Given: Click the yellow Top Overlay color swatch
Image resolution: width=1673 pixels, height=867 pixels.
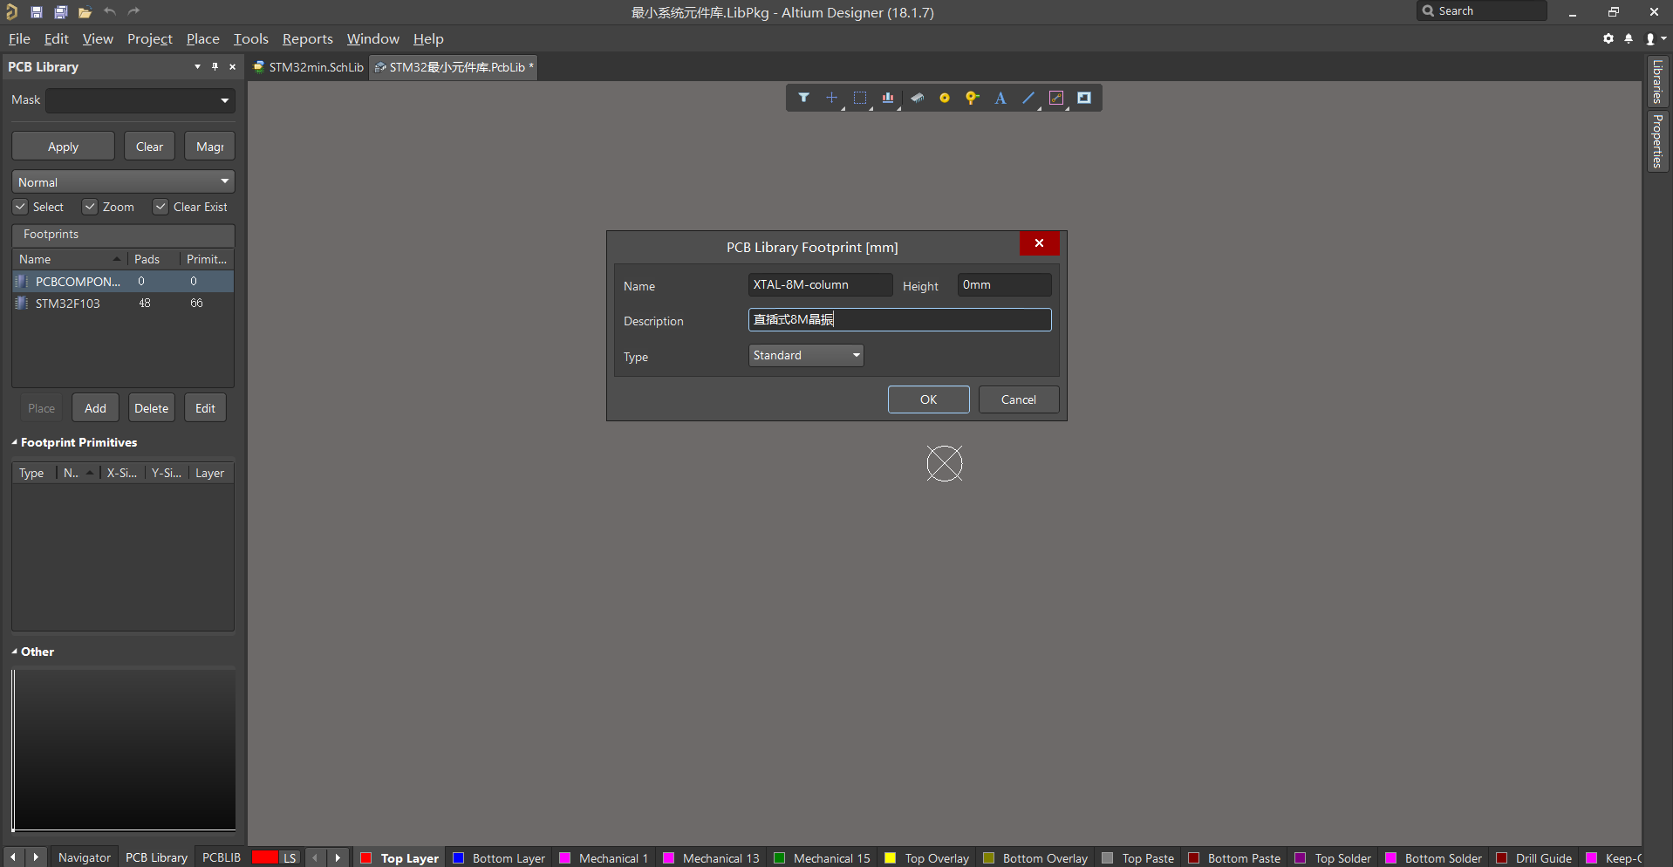Looking at the screenshot, I should [x=890, y=858].
